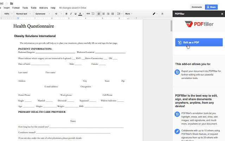Screen dimensions: 225x141
Task: Click the E-mail address label
Action: point(51,87)
